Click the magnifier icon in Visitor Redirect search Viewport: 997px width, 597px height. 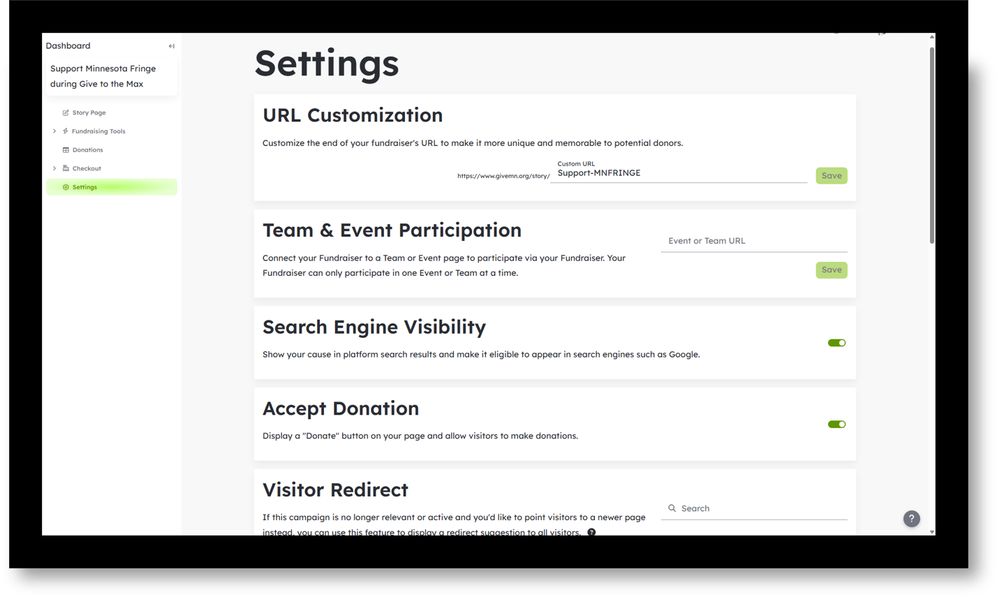tap(672, 508)
